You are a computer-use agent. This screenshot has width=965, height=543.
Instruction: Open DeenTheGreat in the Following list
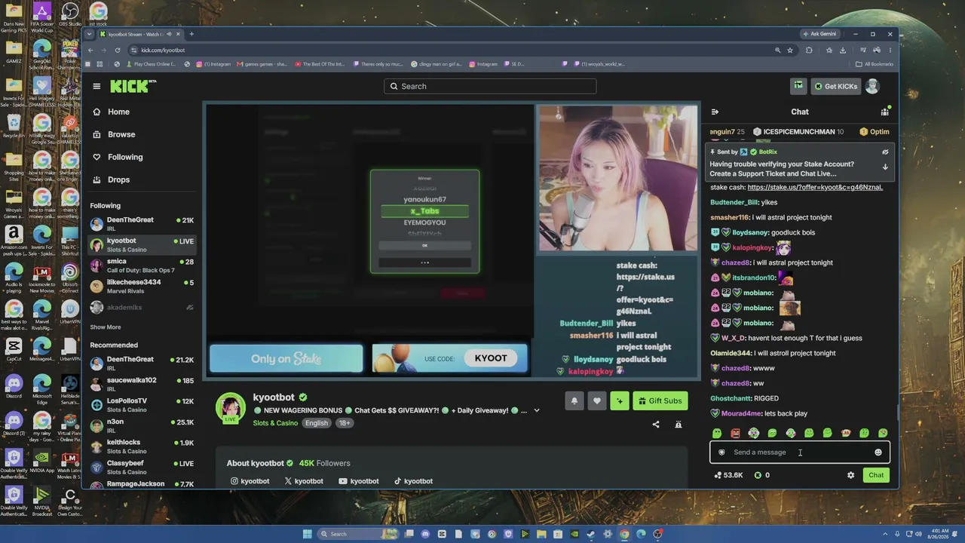coord(142,224)
